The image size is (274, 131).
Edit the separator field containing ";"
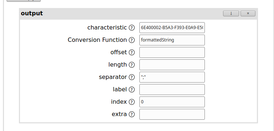click(172, 77)
